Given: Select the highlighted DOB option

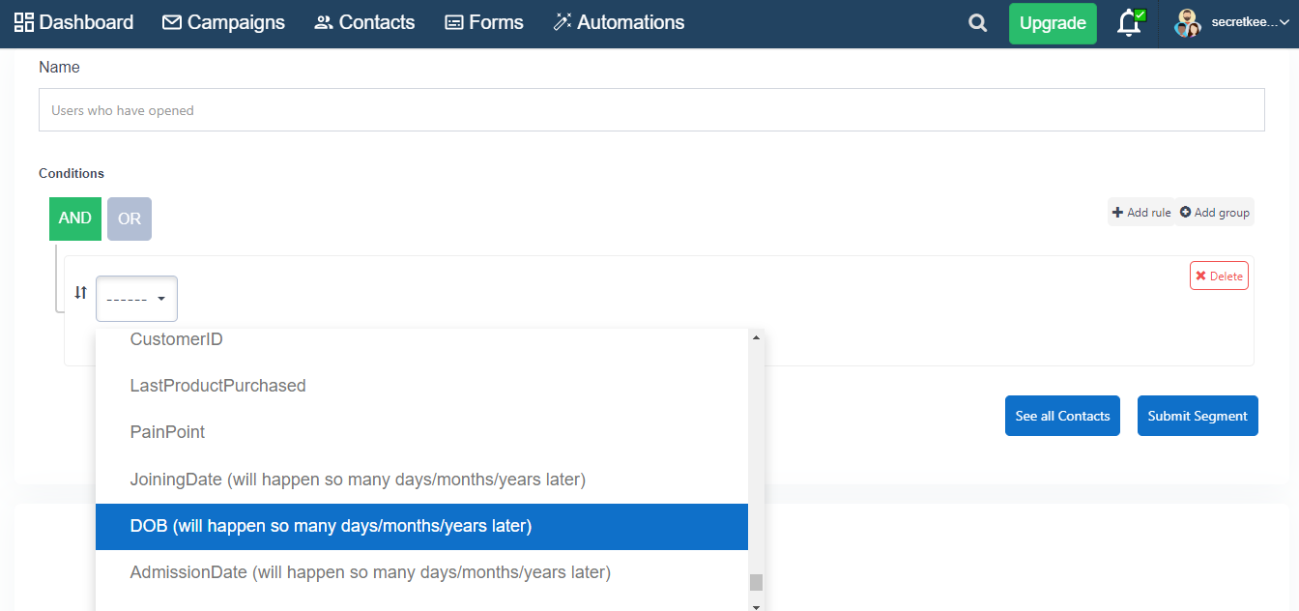Looking at the screenshot, I should point(421,527).
